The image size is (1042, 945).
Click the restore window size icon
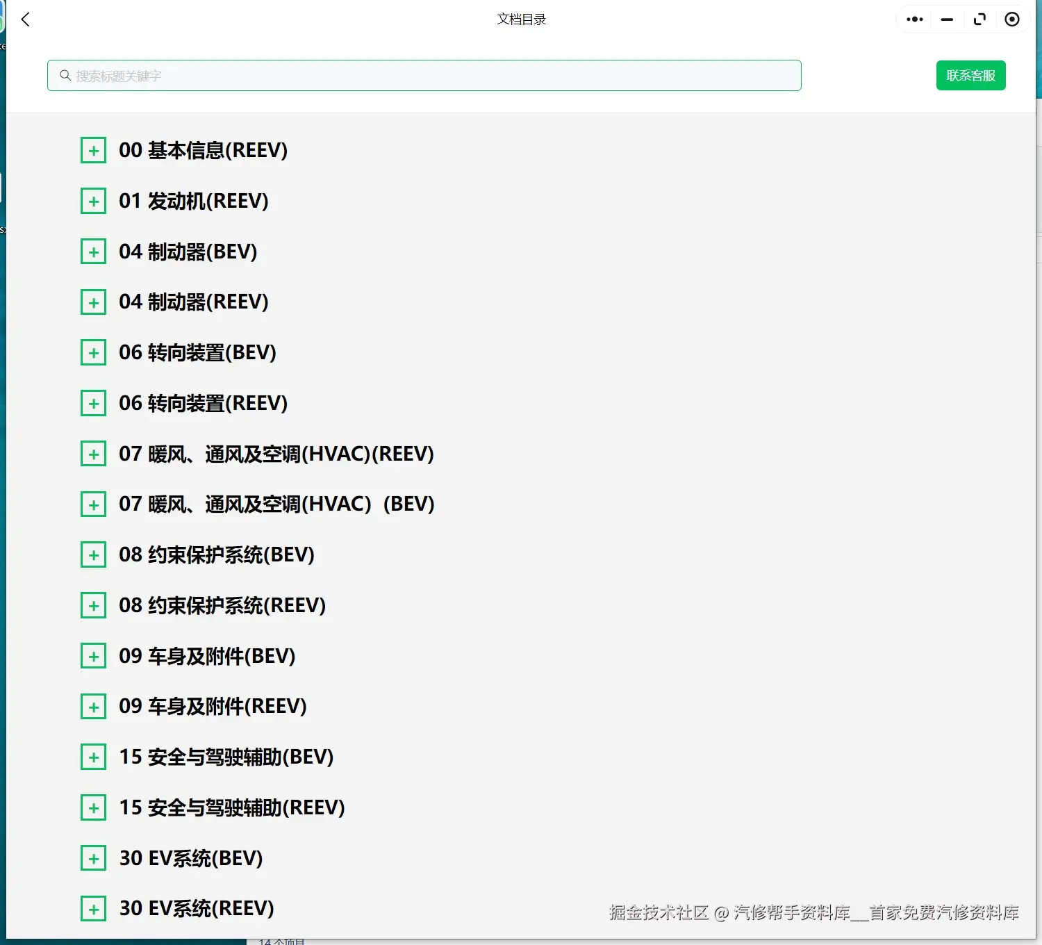point(979,19)
